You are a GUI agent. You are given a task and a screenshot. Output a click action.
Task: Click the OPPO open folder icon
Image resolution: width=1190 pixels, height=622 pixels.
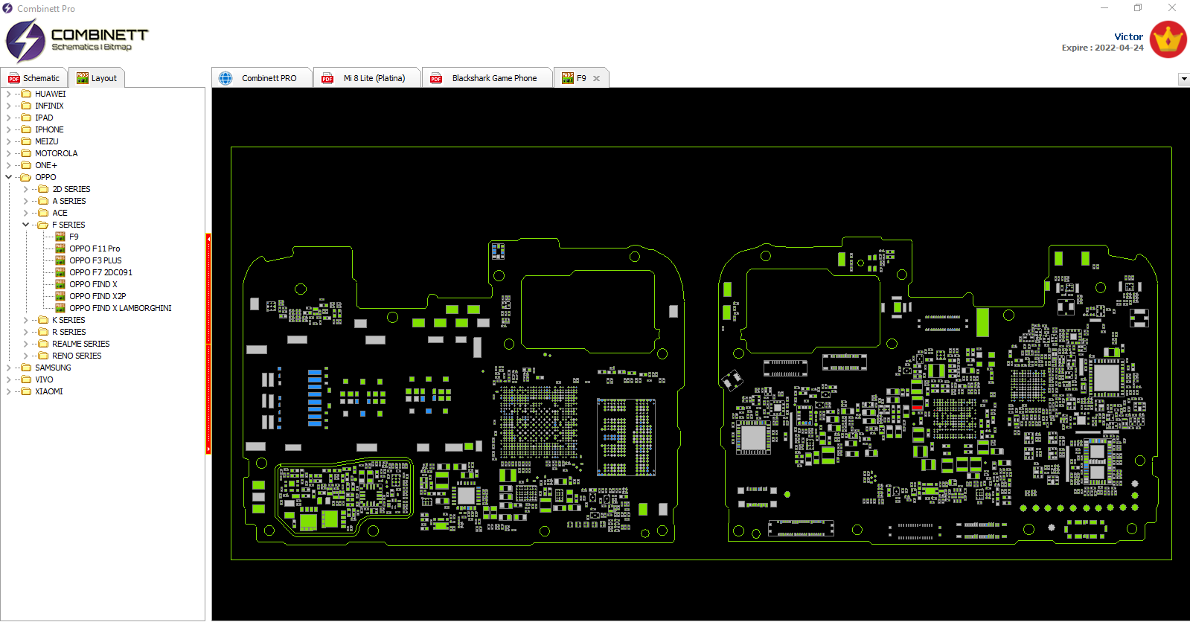point(26,177)
